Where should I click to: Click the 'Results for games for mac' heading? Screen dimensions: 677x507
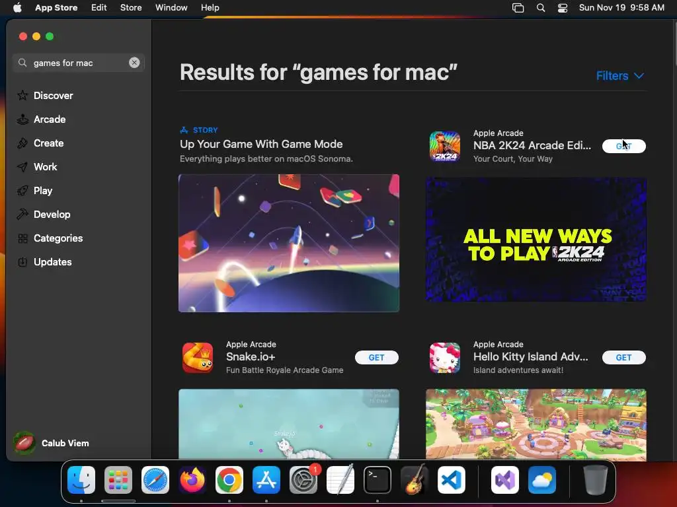[x=318, y=72]
